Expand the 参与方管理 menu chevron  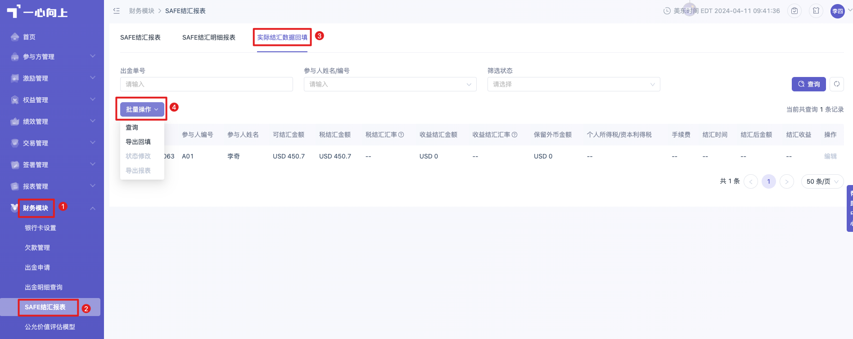coord(93,56)
